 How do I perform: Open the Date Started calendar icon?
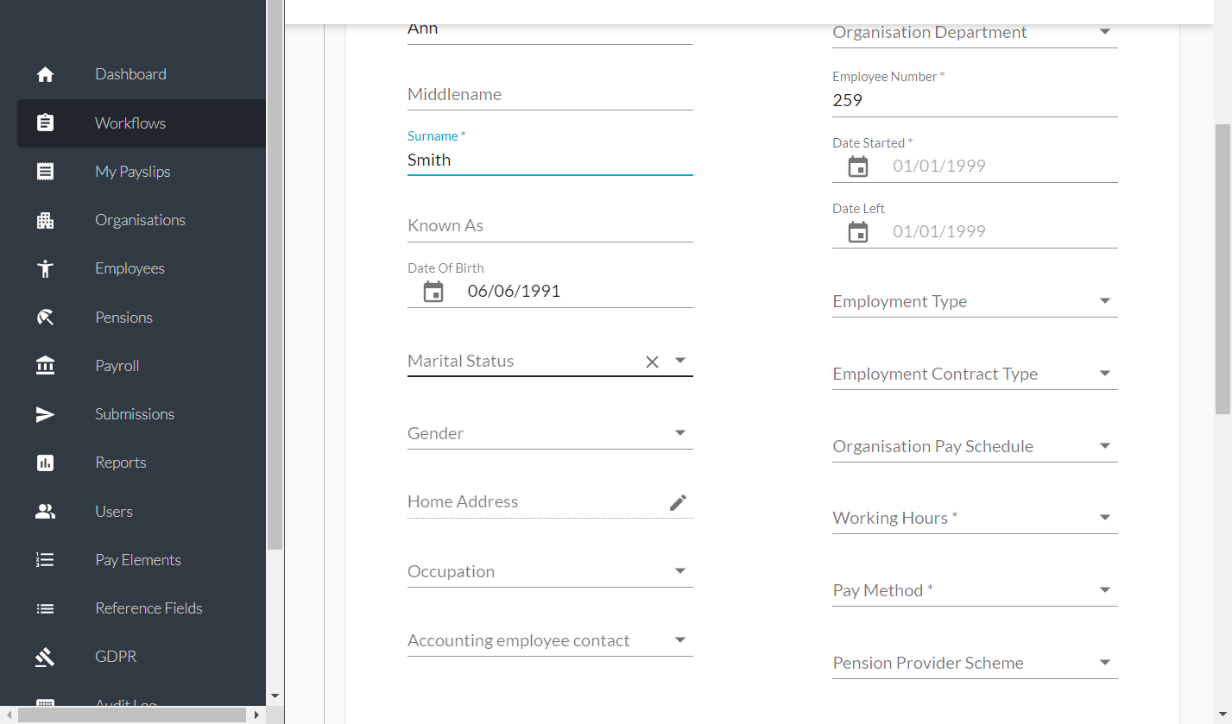tap(858, 167)
